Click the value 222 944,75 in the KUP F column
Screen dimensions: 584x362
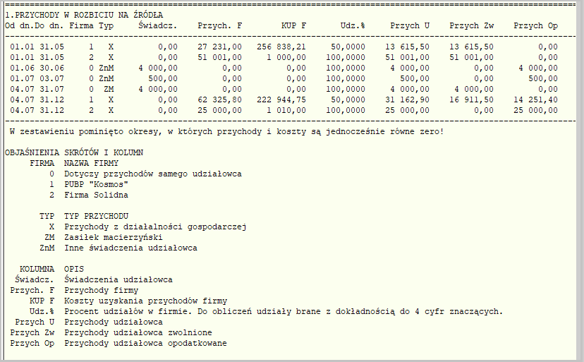click(281, 100)
